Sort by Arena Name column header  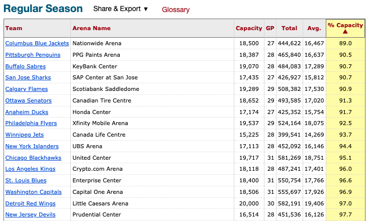[91, 28]
